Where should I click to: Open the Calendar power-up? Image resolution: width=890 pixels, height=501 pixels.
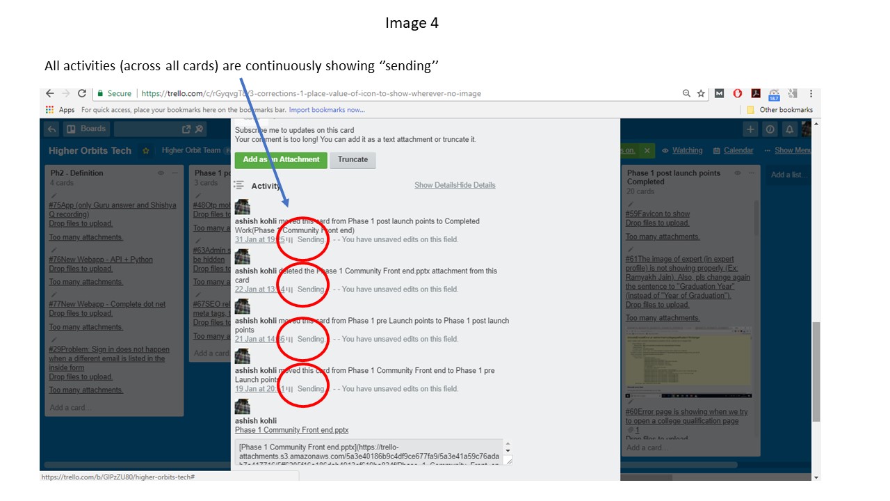[x=732, y=150]
